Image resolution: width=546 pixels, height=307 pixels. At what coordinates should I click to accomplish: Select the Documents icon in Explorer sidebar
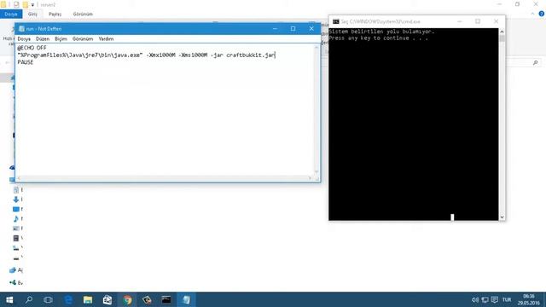point(15,189)
